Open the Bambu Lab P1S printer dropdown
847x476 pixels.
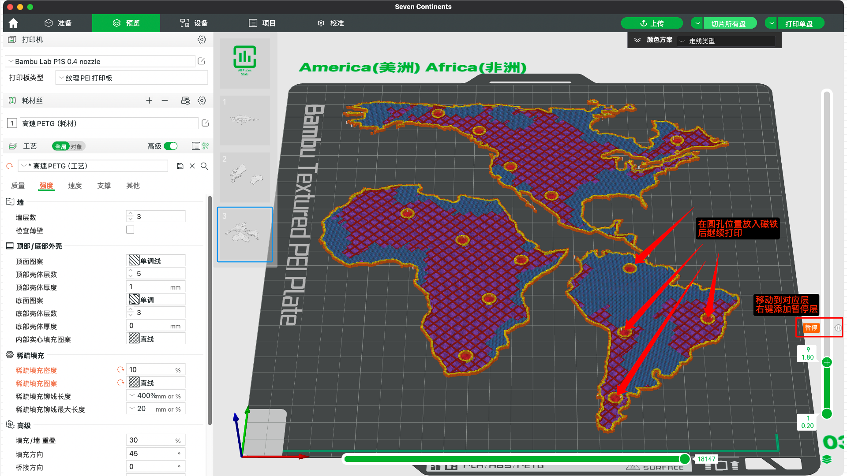pos(100,61)
